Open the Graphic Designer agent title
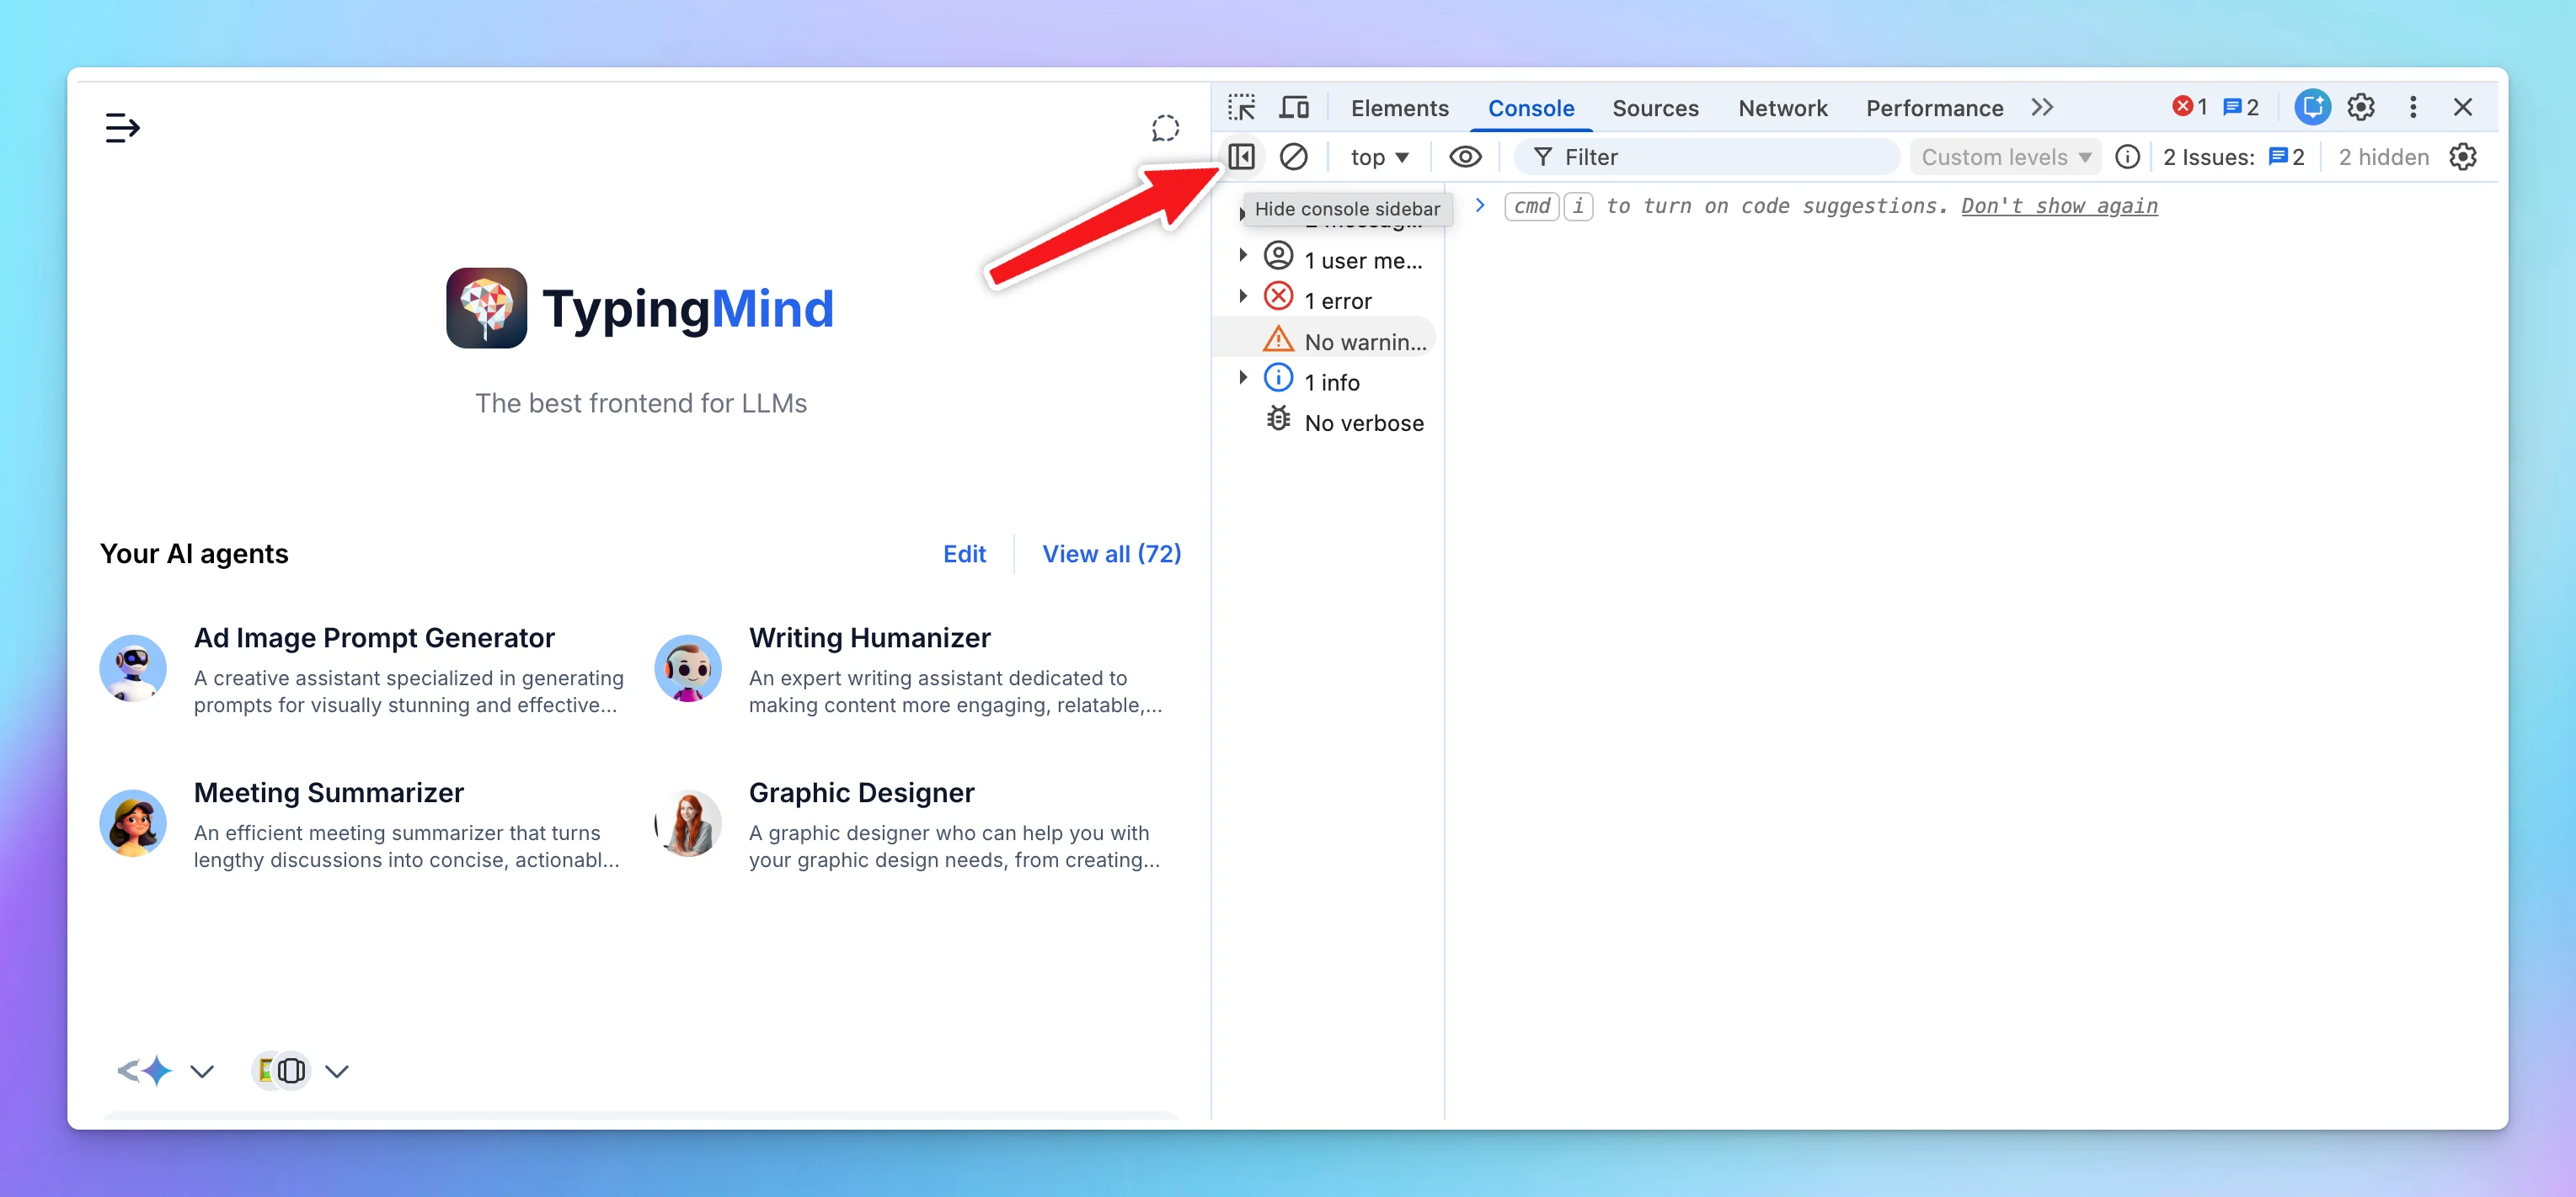 pyautogui.click(x=861, y=792)
